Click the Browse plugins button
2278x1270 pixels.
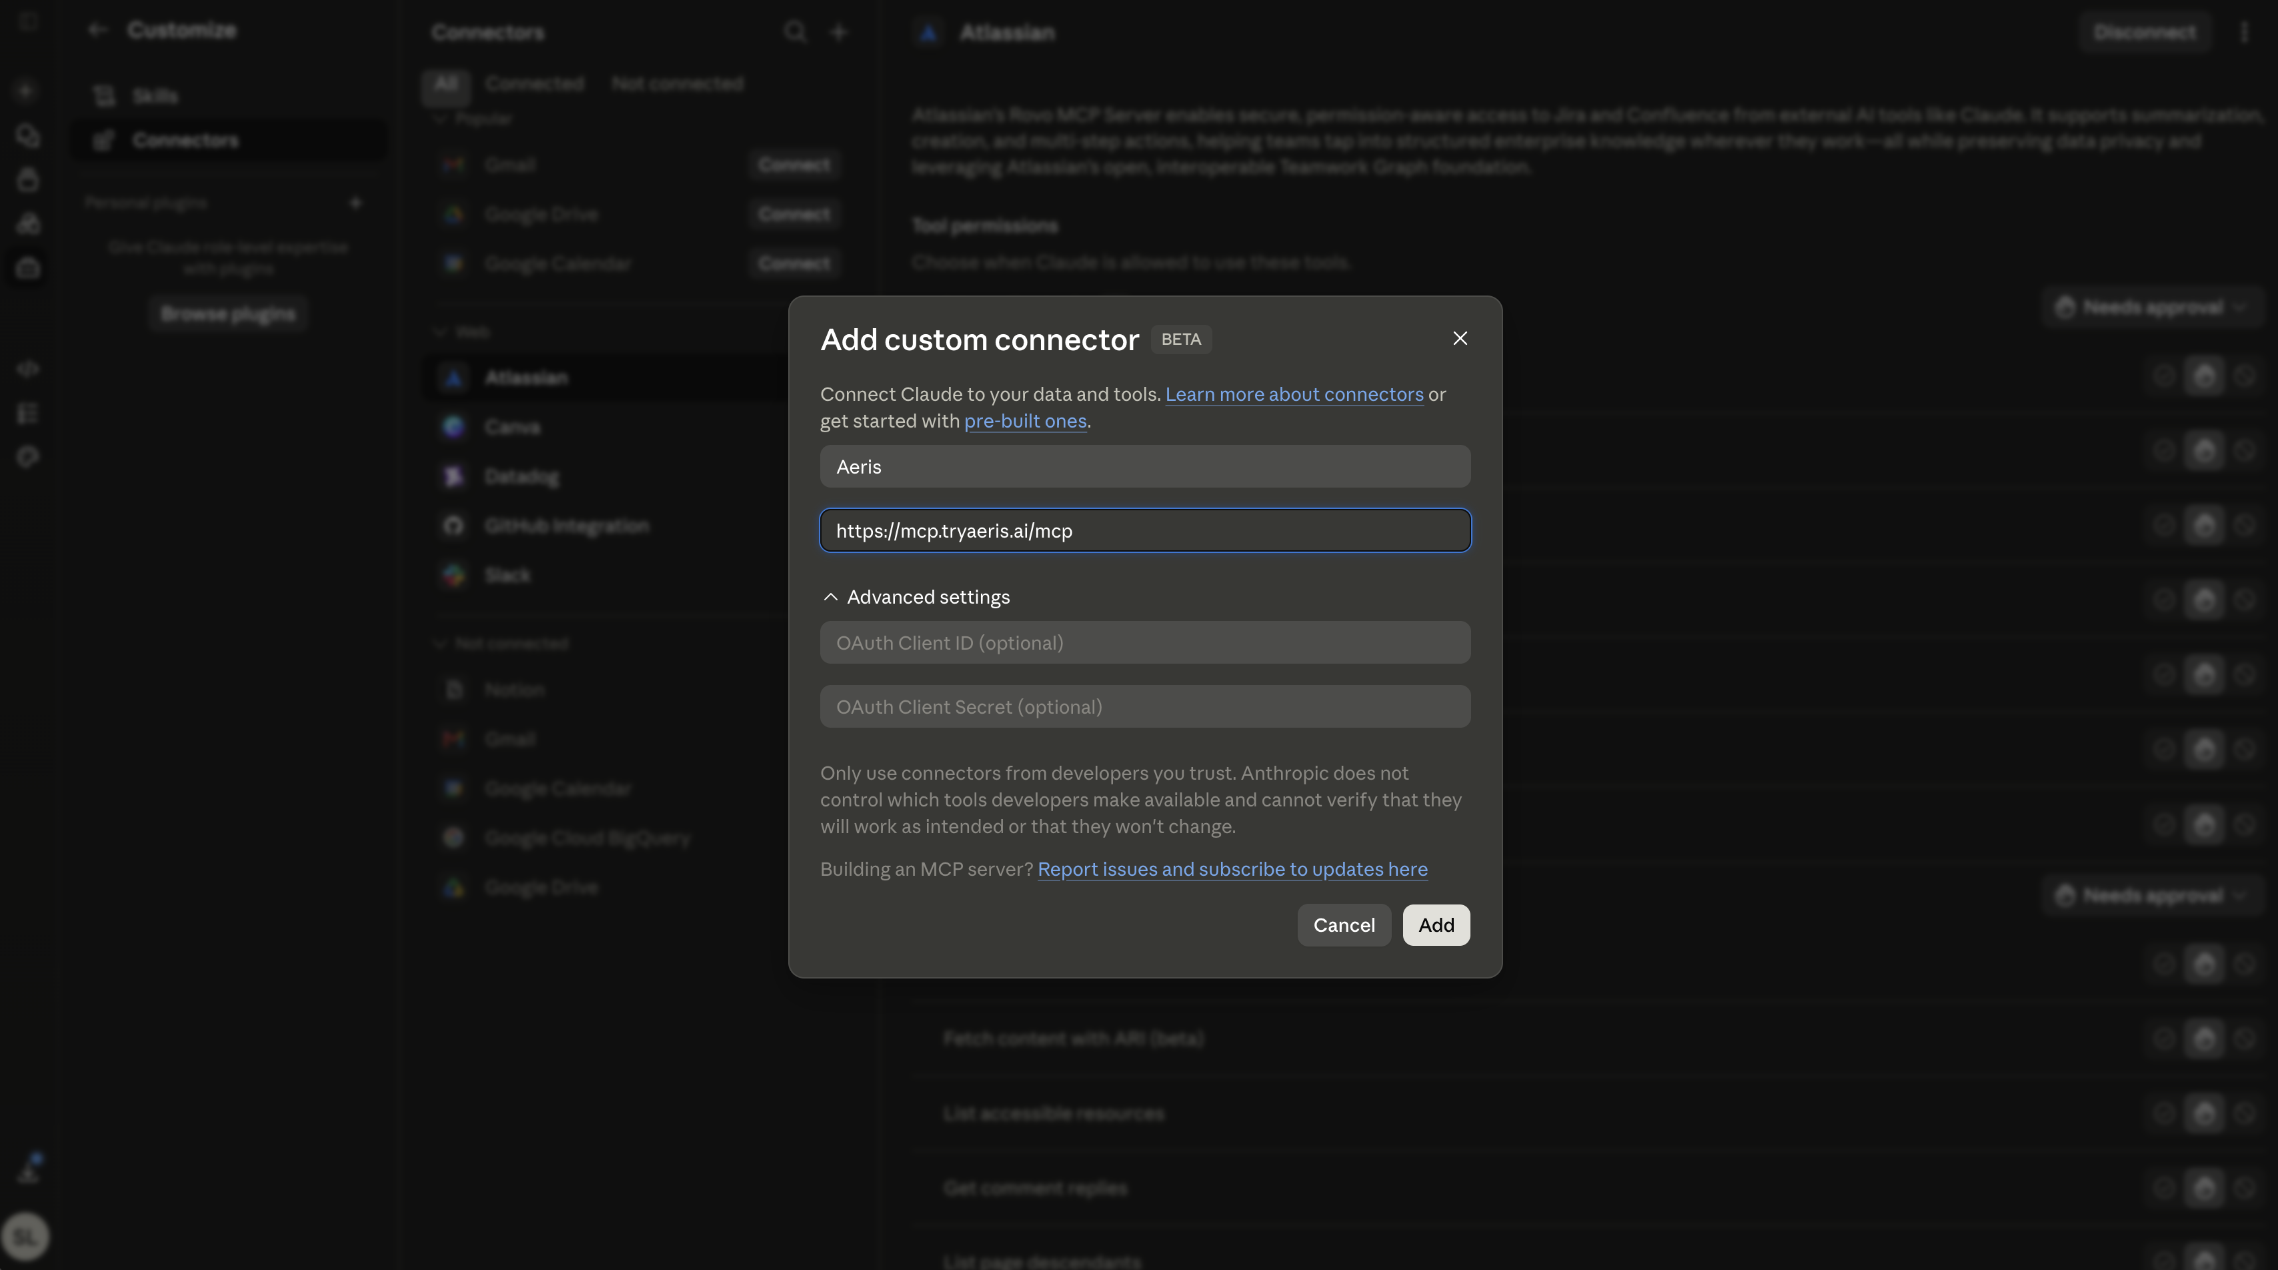(x=228, y=314)
